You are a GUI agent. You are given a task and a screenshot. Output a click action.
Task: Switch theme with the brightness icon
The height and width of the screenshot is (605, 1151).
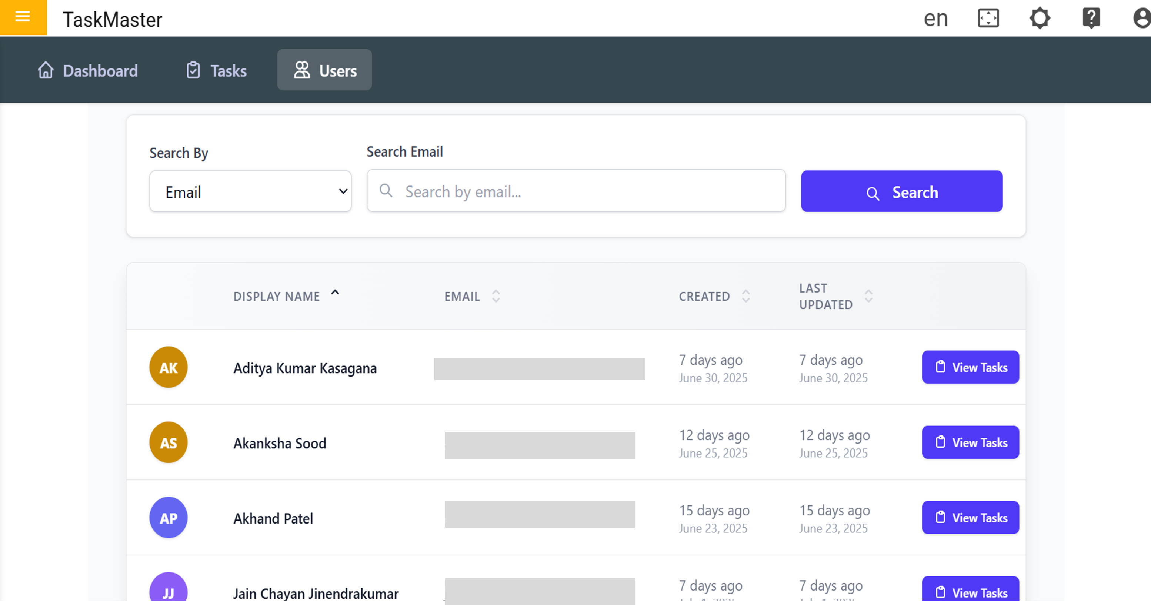(1040, 18)
